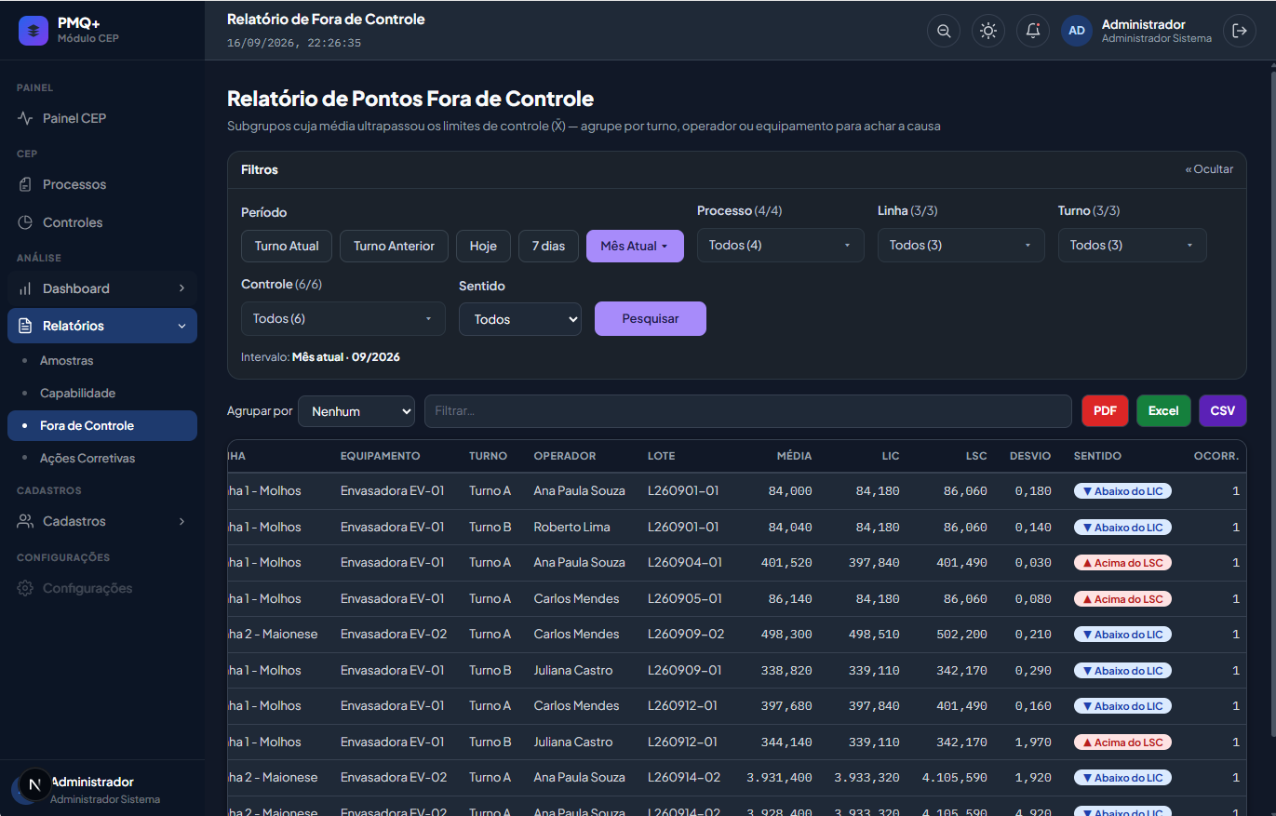Viewport: 1276px width, 816px height.
Task: Click the Dashboard bar chart icon
Action: click(x=25, y=288)
